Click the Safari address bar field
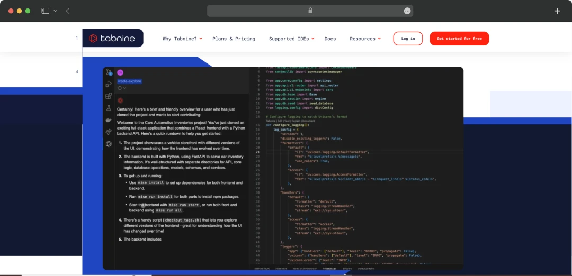Screen dimensions: 572x276 click(x=310, y=11)
